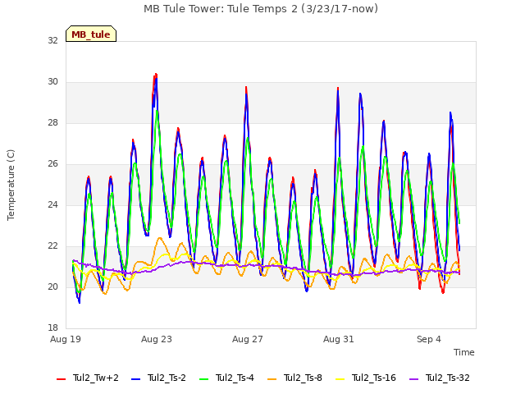Click the red Tul2_Tw+2 legend swatch
The image size is (525, 394).
pyautogui.click(x=61, y=379)
